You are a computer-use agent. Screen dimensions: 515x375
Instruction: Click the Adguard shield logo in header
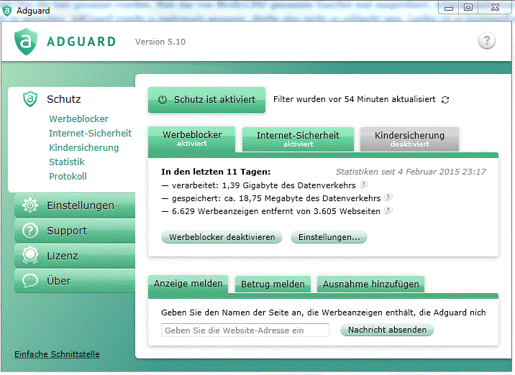25,41
